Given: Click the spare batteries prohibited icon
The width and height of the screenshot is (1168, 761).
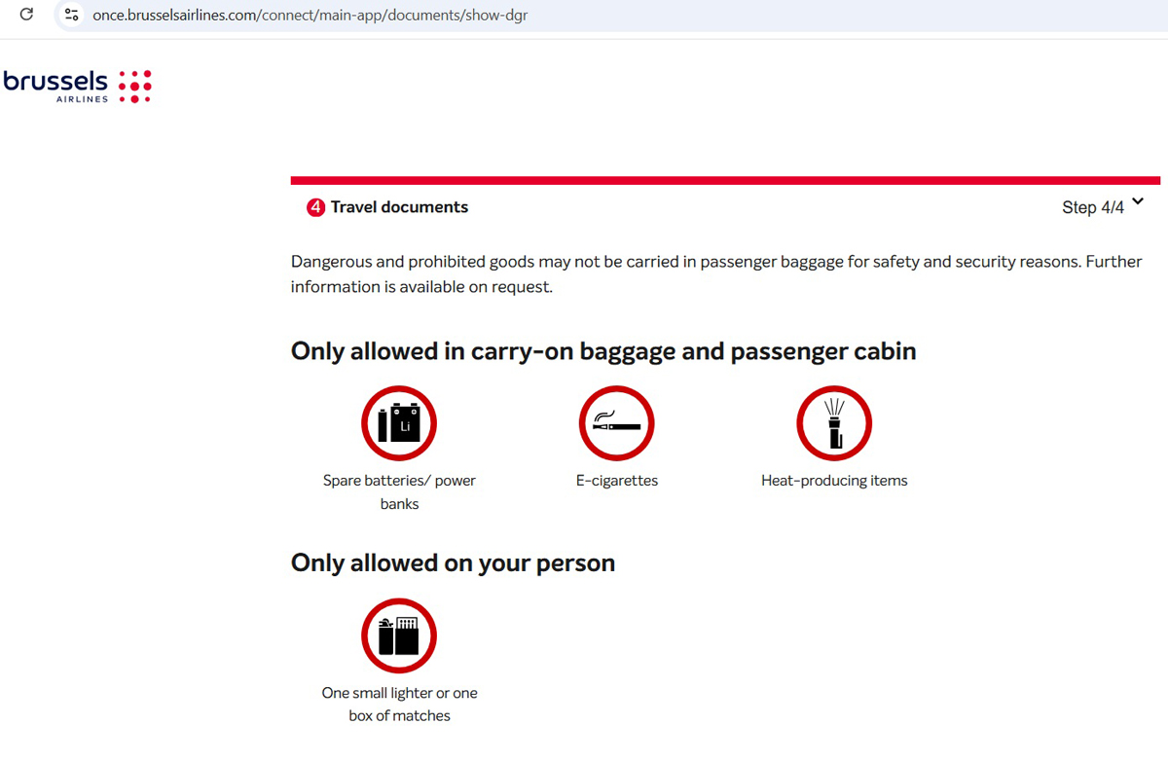Looking at the screenshot, I should [399, 423].
